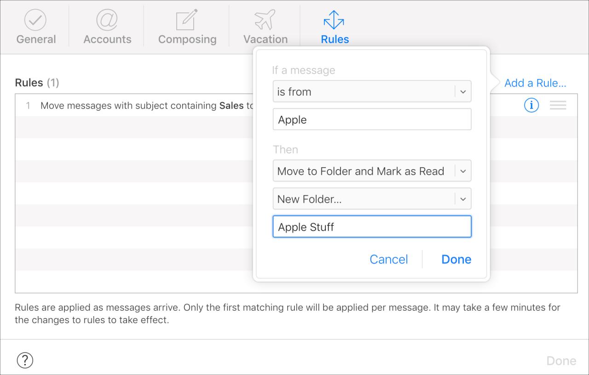
Task: Open the 'Move to Folder and Mark as Read' dropdown
Action: click(372, 171)
